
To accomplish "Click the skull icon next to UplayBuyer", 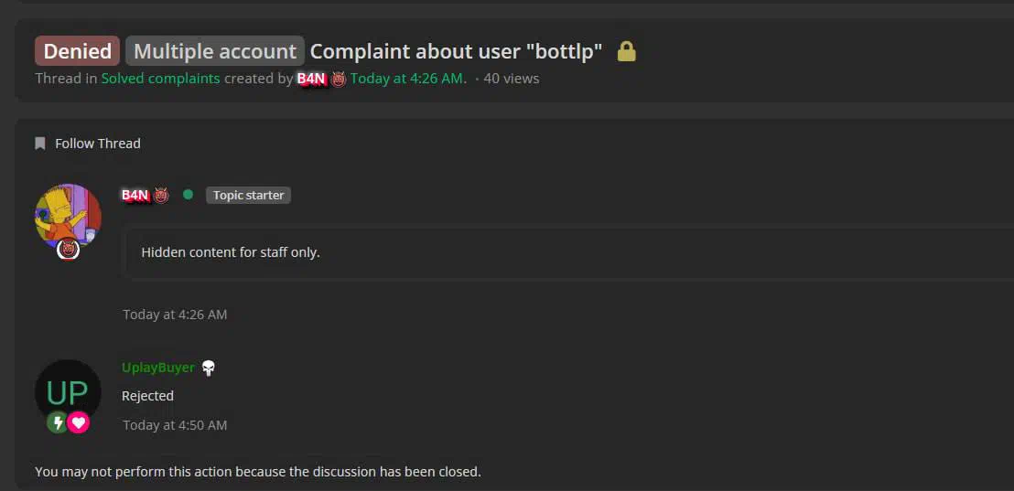I will 209,368.
